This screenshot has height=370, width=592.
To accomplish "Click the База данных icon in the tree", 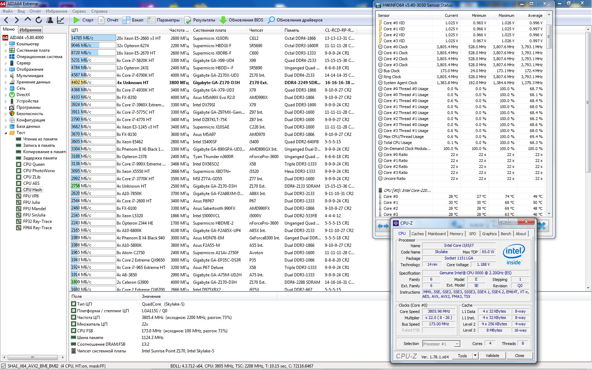I will tap(12, 126).
